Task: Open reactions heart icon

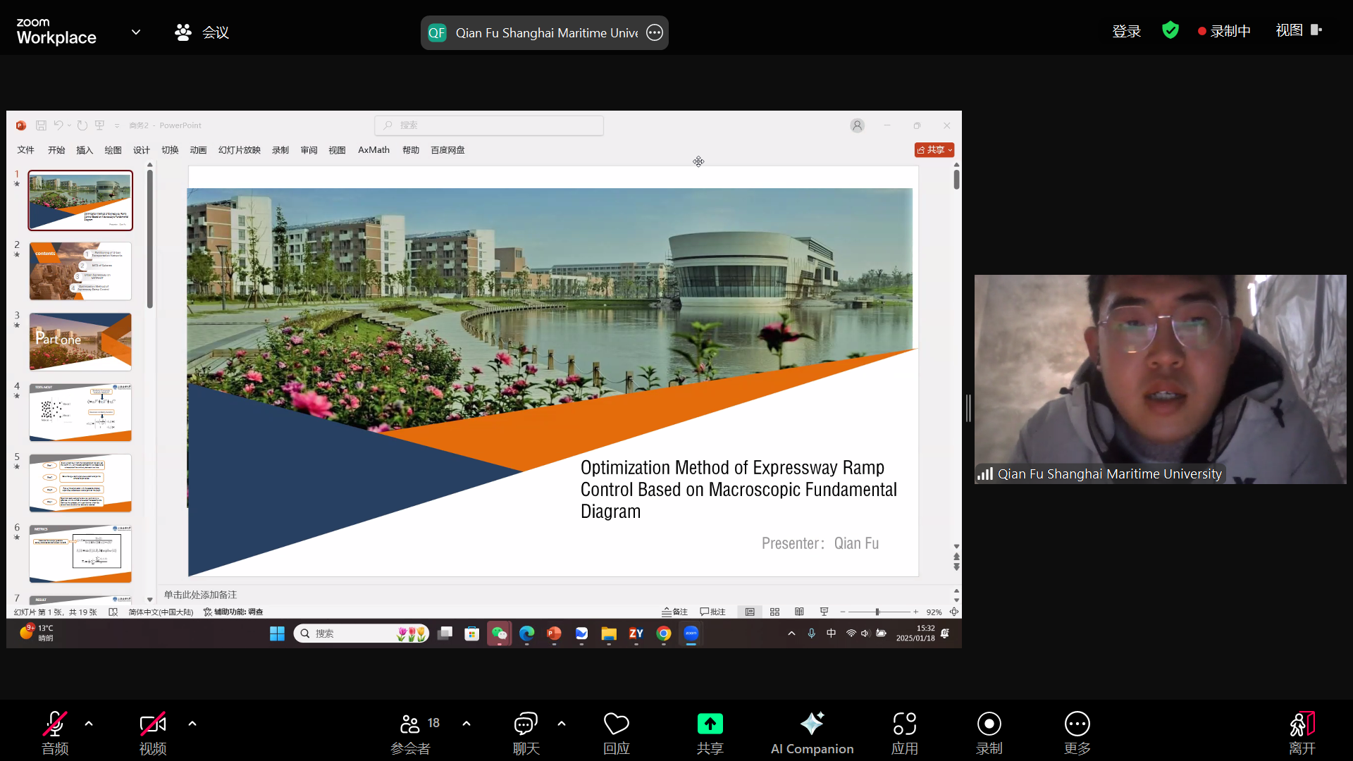Action: click(617, 733)
